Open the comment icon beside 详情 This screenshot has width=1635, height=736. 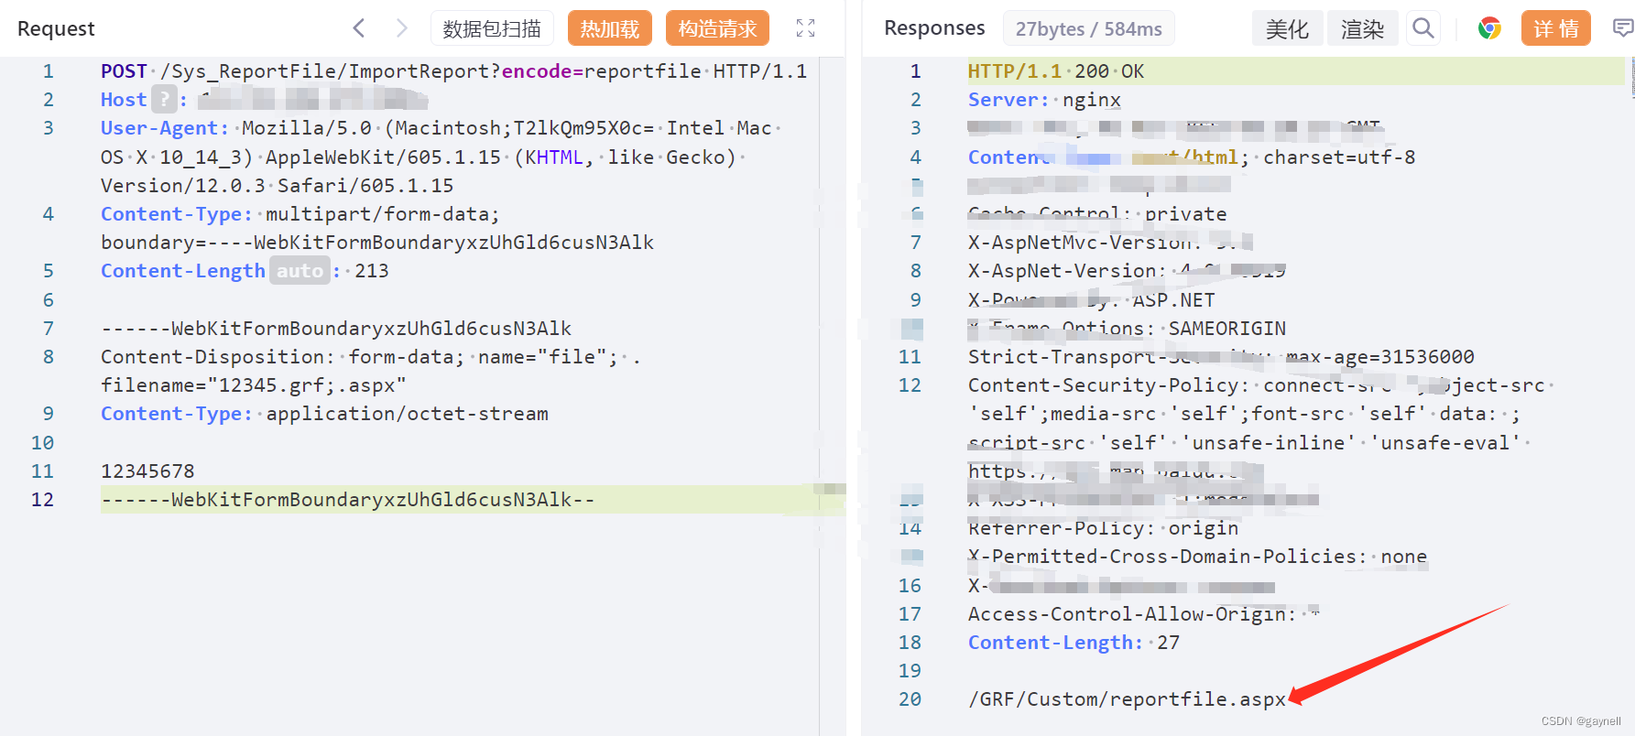[x=1622, y=28]
